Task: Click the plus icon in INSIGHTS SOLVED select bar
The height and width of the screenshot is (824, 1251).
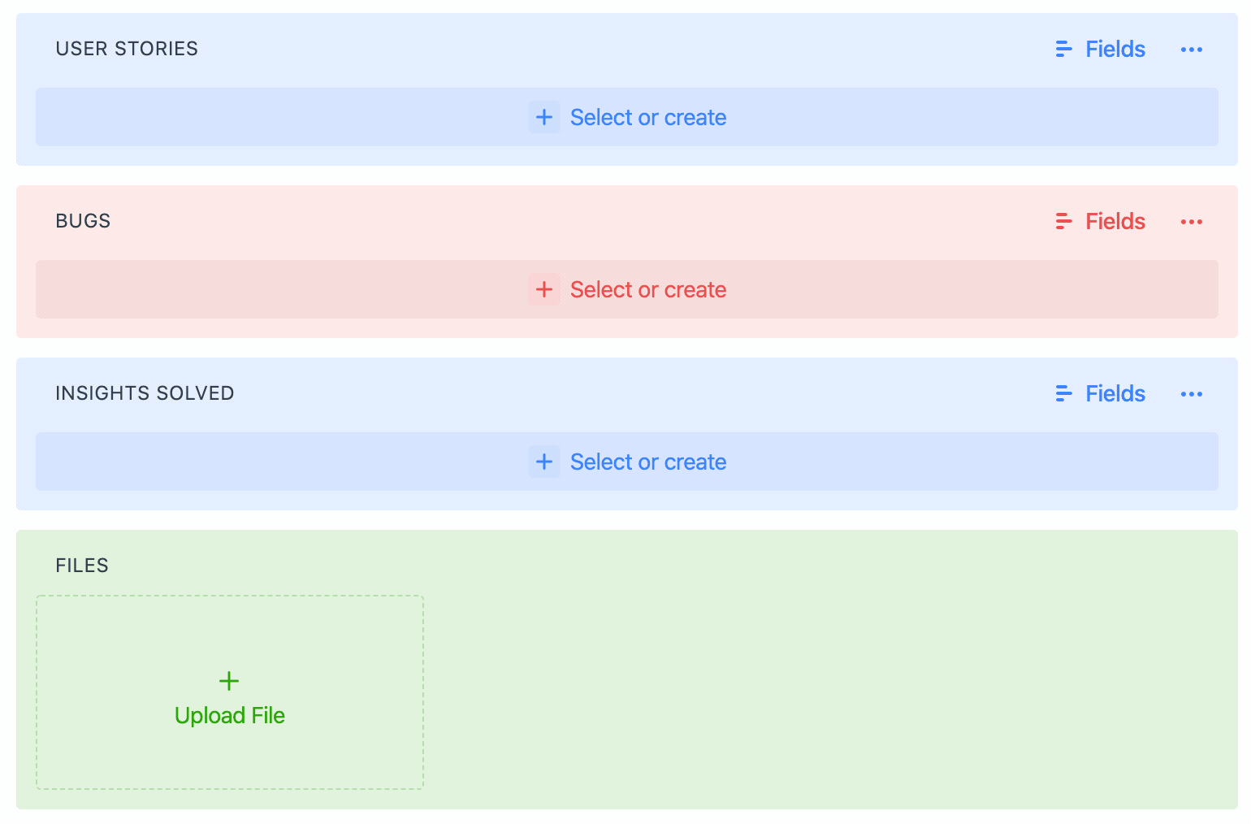Action: [x=544, y=462]
